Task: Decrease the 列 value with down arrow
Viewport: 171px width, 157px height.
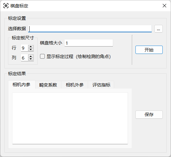Action: [x=31, y=59]
